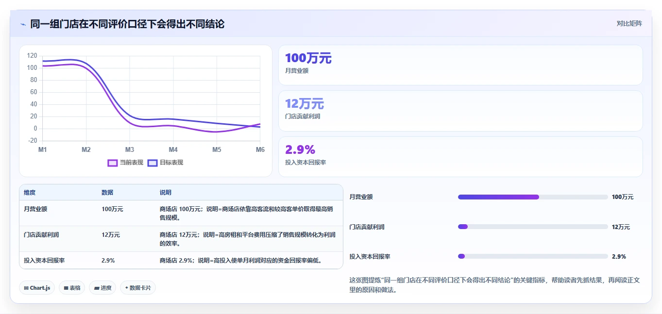Click the M4 axis label on the chart
Viewport: 662px width, 314px height.
coord(173,149)
